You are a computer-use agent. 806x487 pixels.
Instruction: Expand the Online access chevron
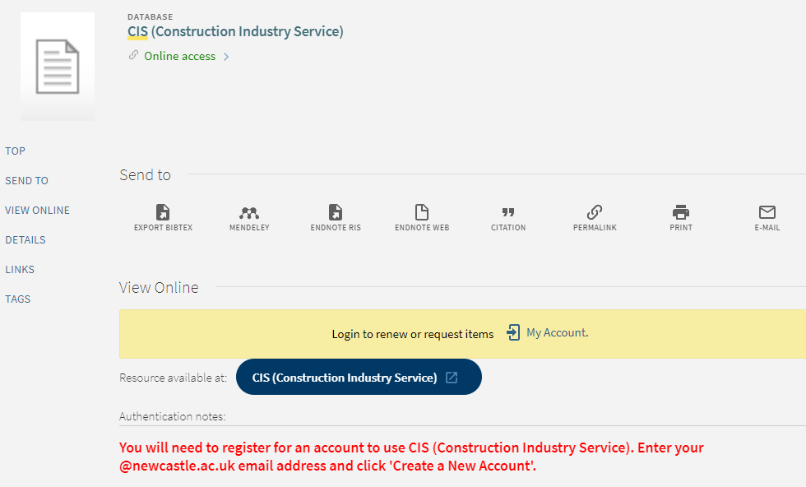[227, 57]
